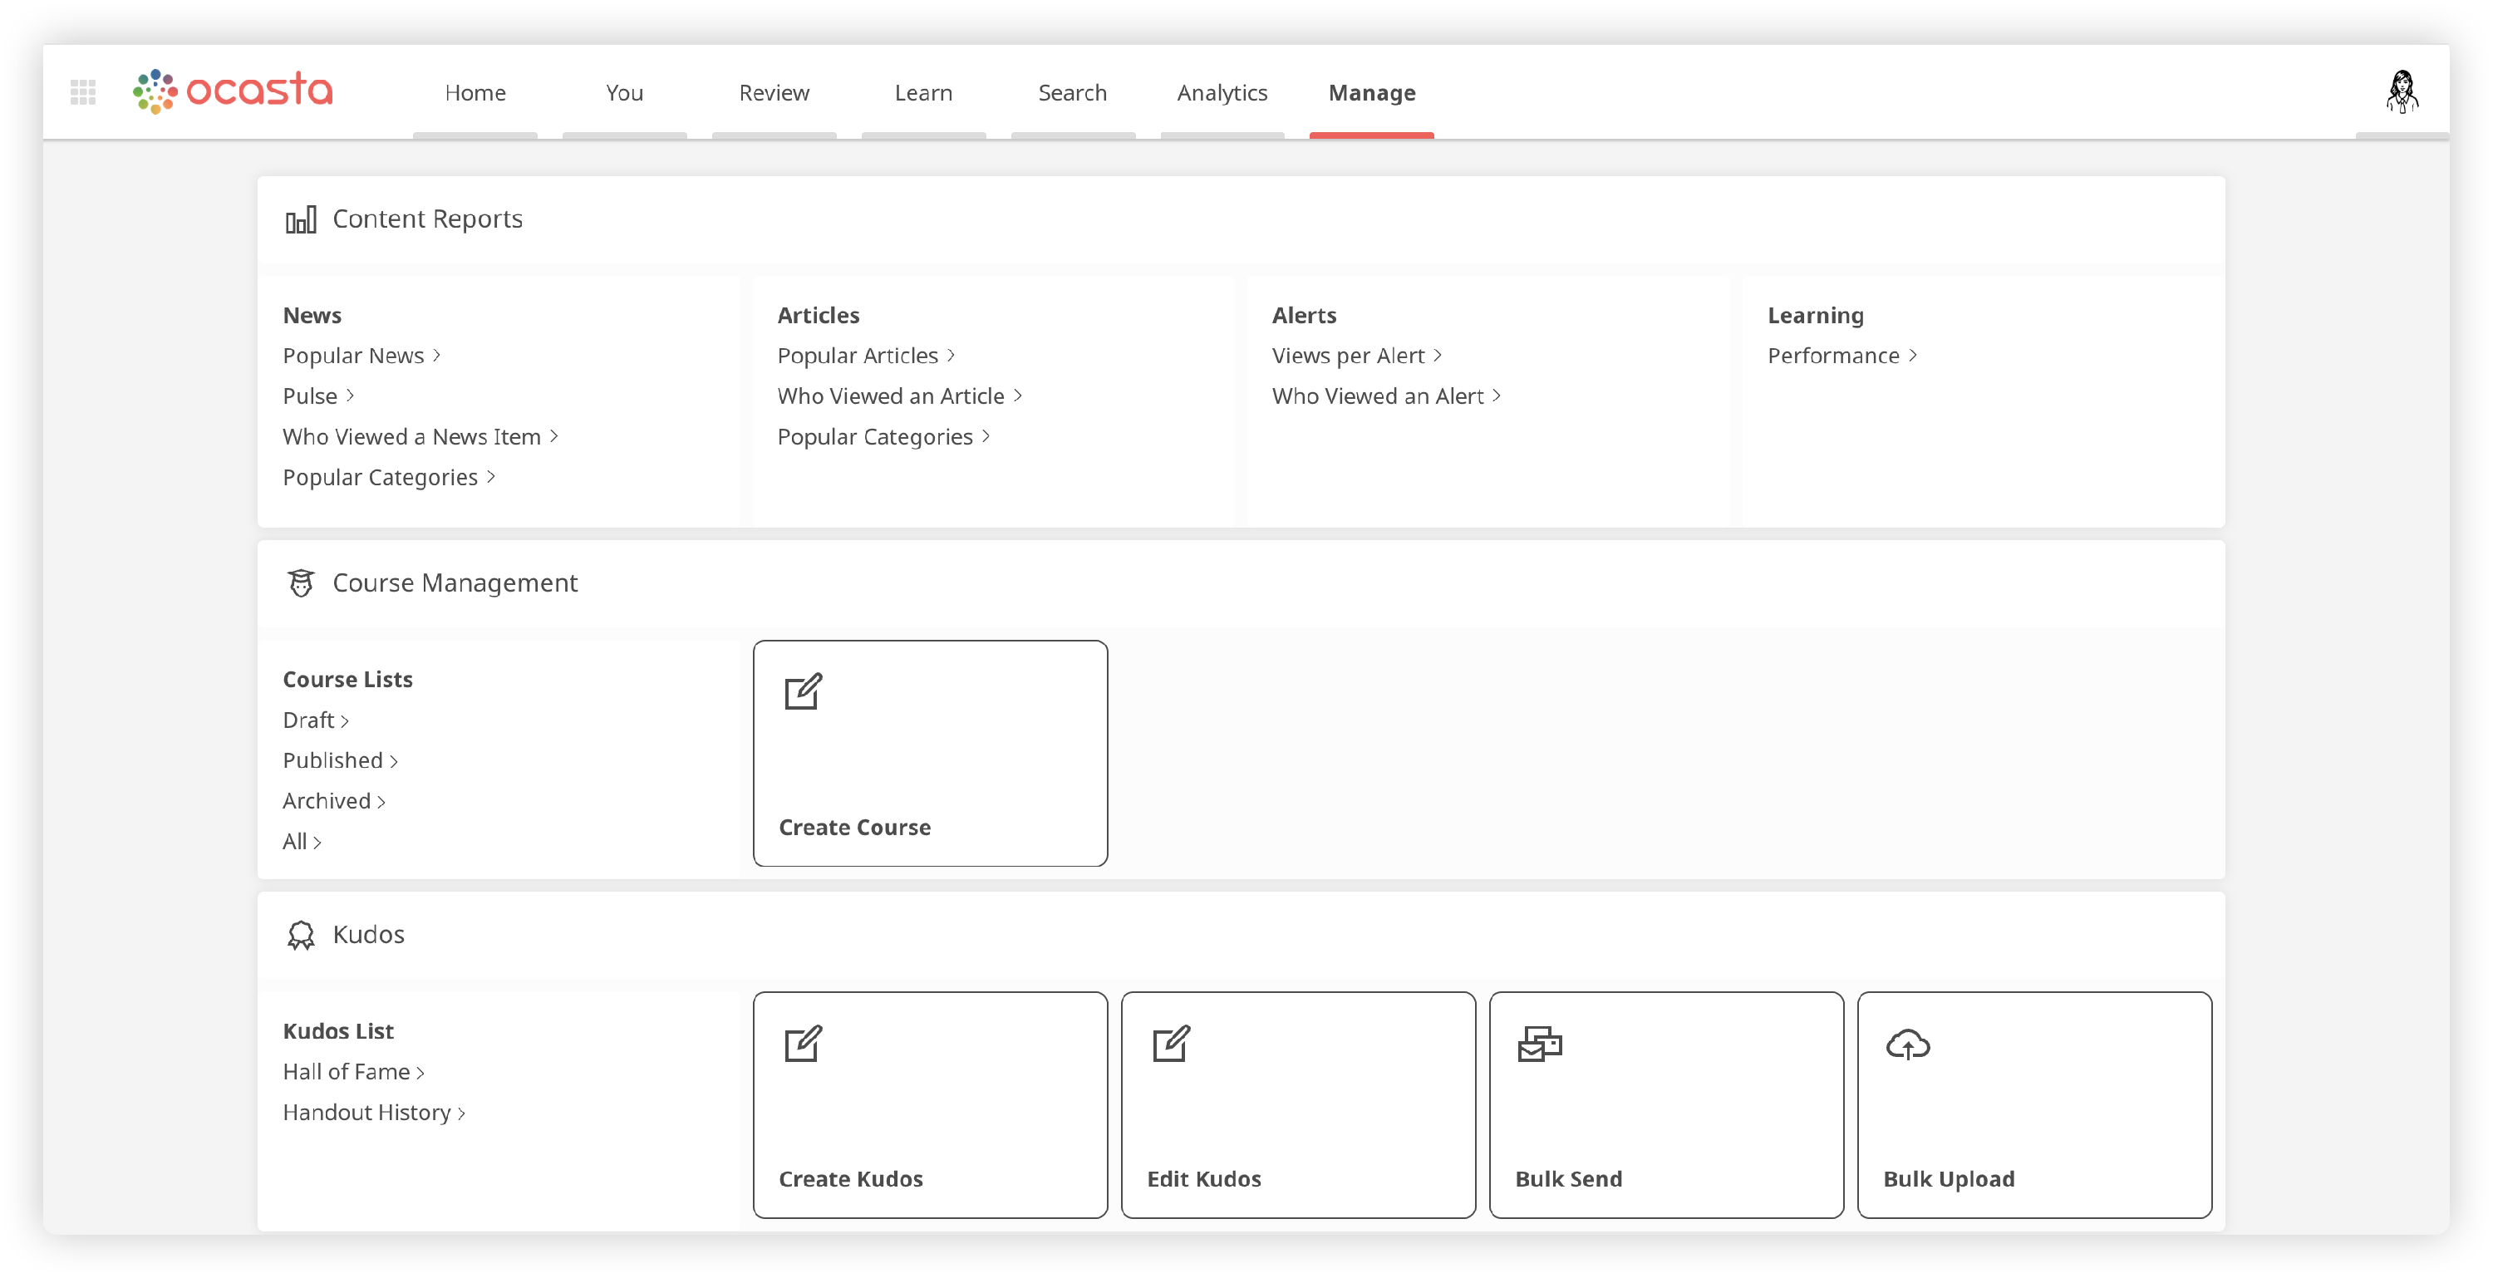Click the Create Course pencil icon
Viewport: 2493px width, 1278px height.
(804, 691)
